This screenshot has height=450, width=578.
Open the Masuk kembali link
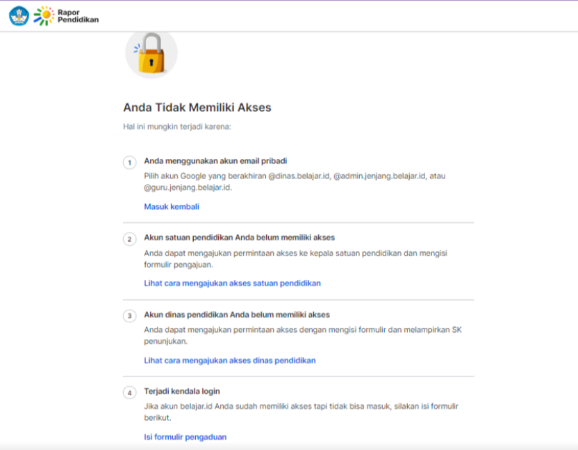pos(172,207)
